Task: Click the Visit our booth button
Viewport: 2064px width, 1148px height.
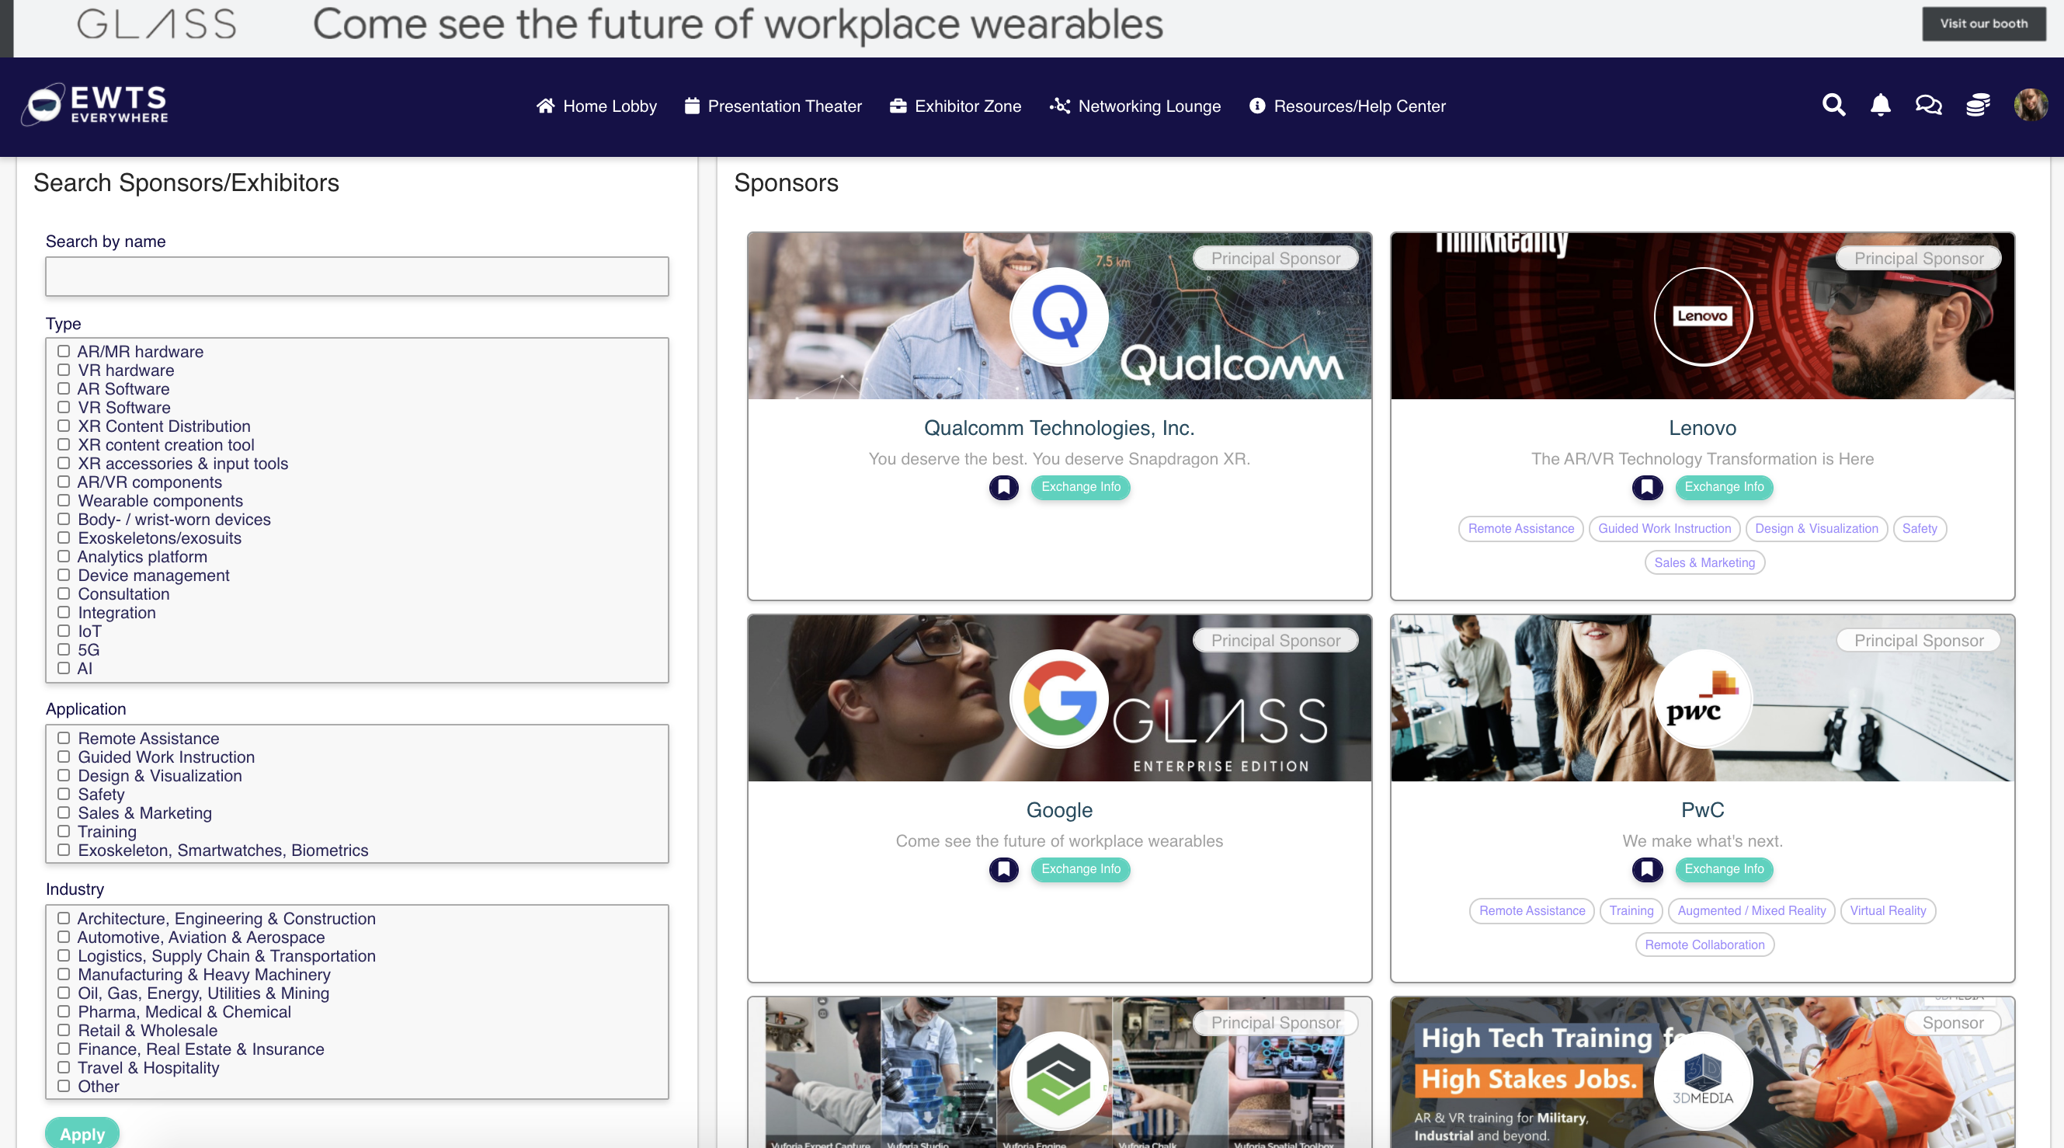Action: pyautogui.click(x=1984, y=24)
